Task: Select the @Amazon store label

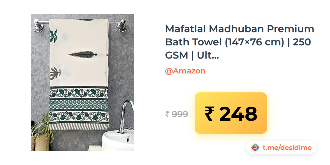Action: point(185,71)
